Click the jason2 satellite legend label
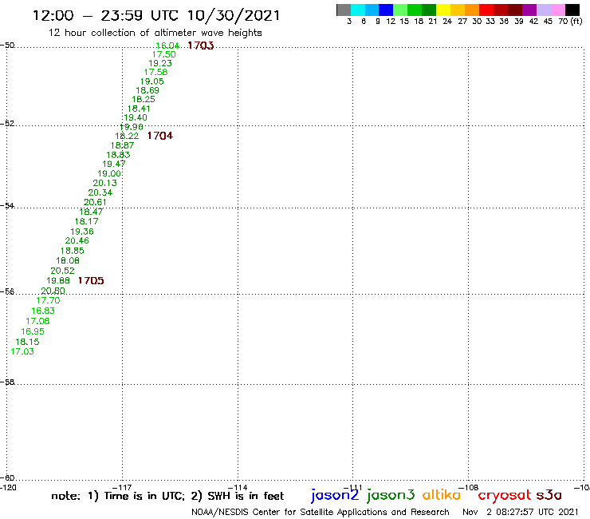Image resolution: width=590 pixels, height=519 pixels. 335,495
